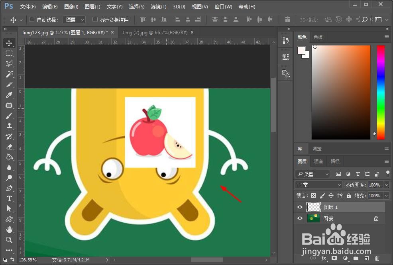Open the 正常 blend mode dropdown

point(318,185)
